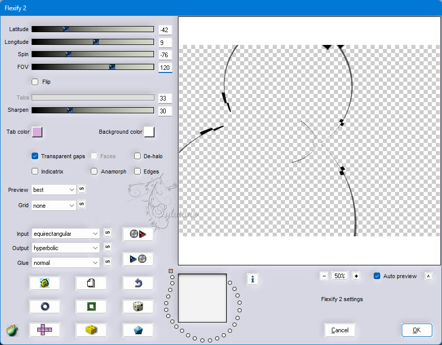
Task: Open the Input dropdown showing equirectangular
Action: (x=66, y=234)
